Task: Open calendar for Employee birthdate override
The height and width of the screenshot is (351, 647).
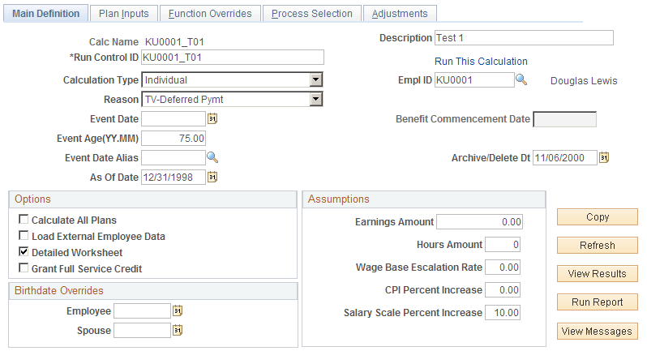Action: [178, 310]
